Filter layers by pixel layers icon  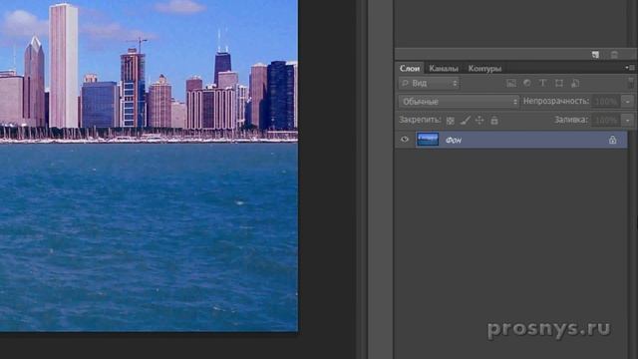point(511,84)
